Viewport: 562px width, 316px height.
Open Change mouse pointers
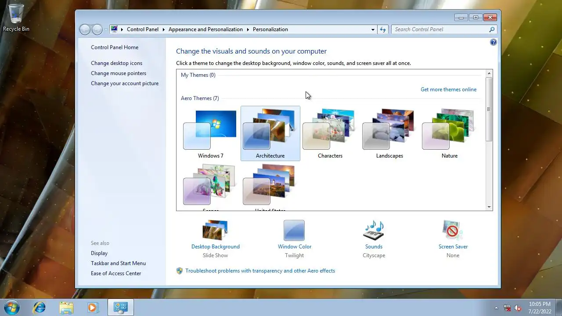[x=119, y=73]
